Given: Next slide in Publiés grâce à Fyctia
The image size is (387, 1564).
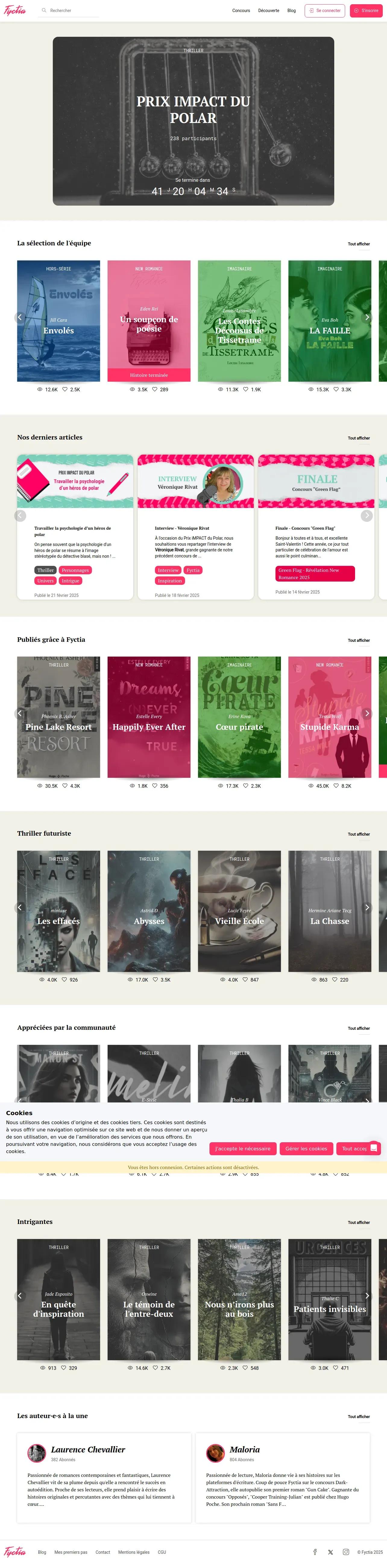Looking at the screenshot, I should [367, 713].
